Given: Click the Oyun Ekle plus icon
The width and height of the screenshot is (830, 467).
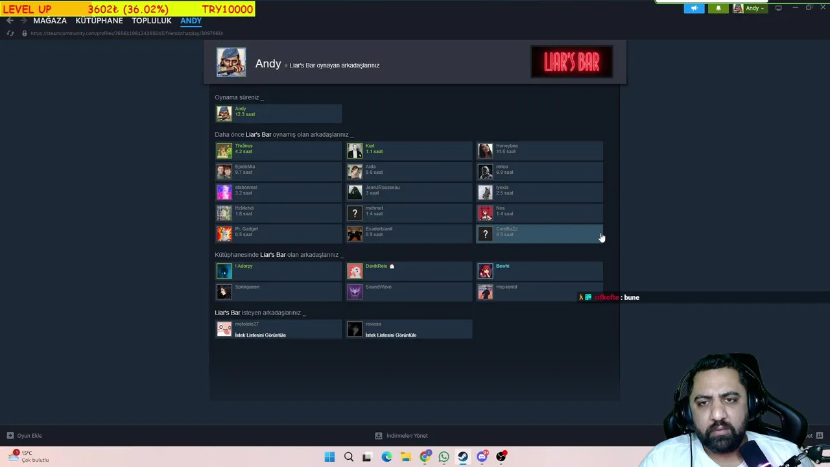Looking at the screenshot, I should [x=10, y=436].
